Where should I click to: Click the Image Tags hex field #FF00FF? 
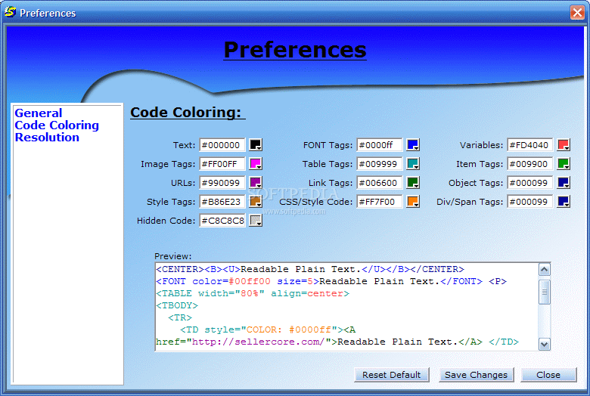point(222,163)
